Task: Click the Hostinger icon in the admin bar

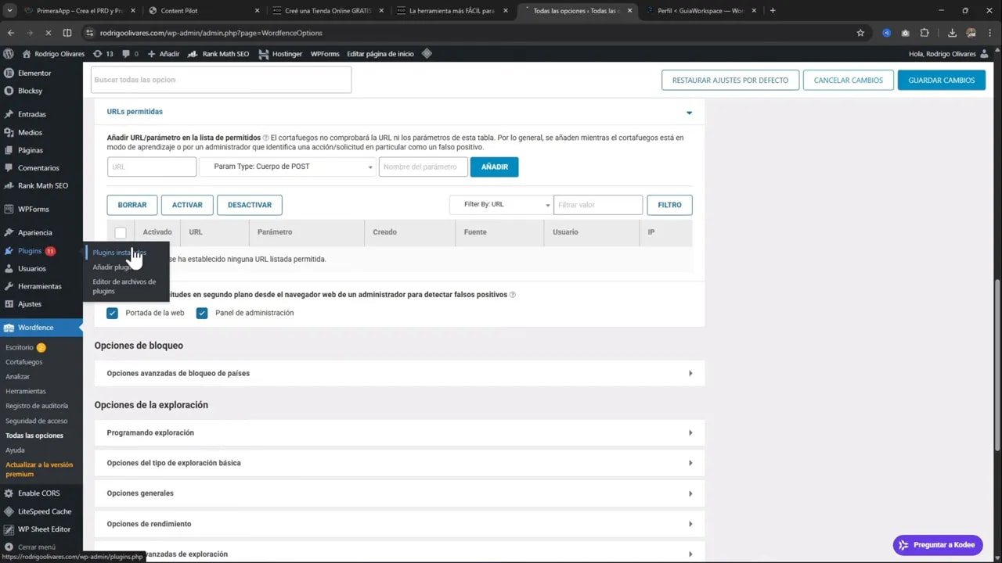Action: 263,53
